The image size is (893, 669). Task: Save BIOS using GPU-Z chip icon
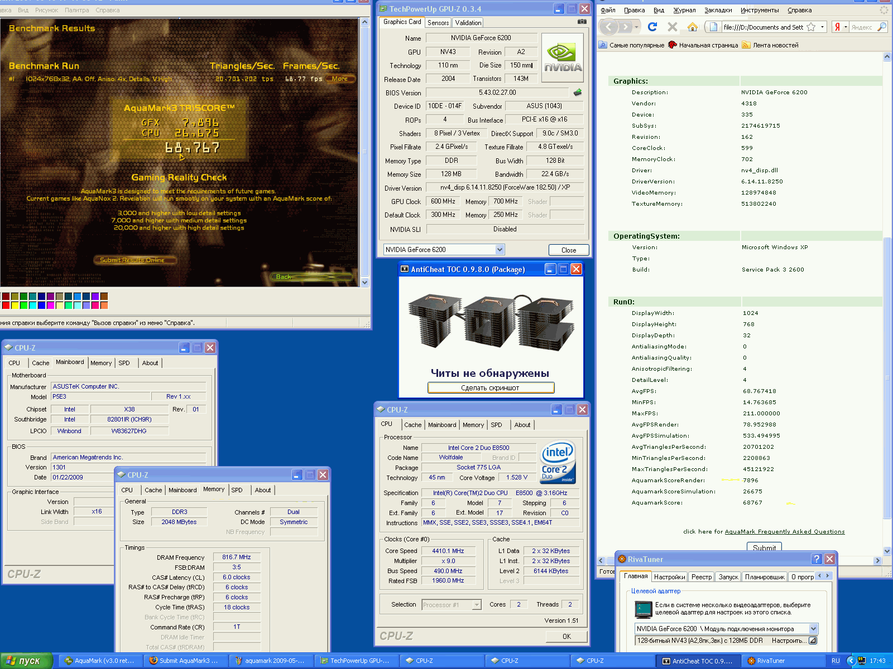pyautogui.click(x=578, y=93)
